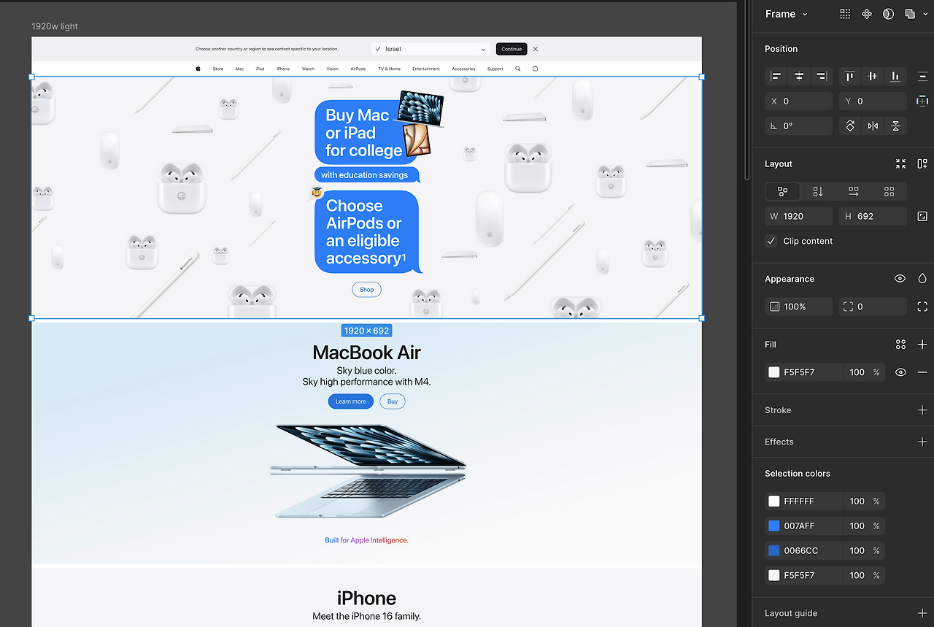934x627 pixels.
Task: Rotate the frame 90 degrees
Action: coord(850,126)
